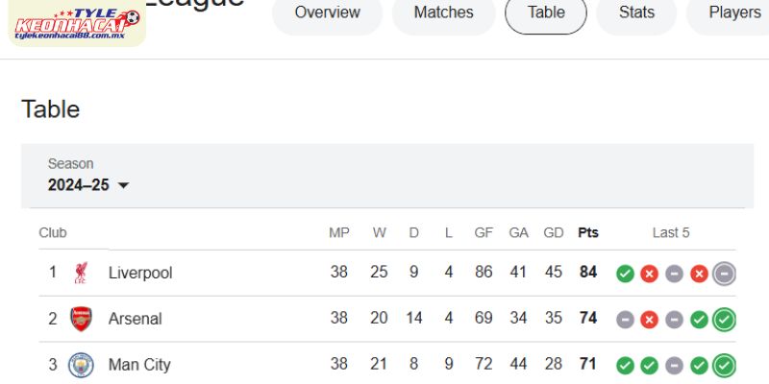The height and width of the screenshot is (384, 769).
Task: Click Arsenal's most recent win icon
Action: click(725, 320)
